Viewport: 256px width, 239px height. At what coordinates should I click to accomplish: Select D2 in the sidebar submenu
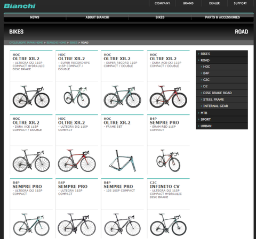click(x=222, y=86)
